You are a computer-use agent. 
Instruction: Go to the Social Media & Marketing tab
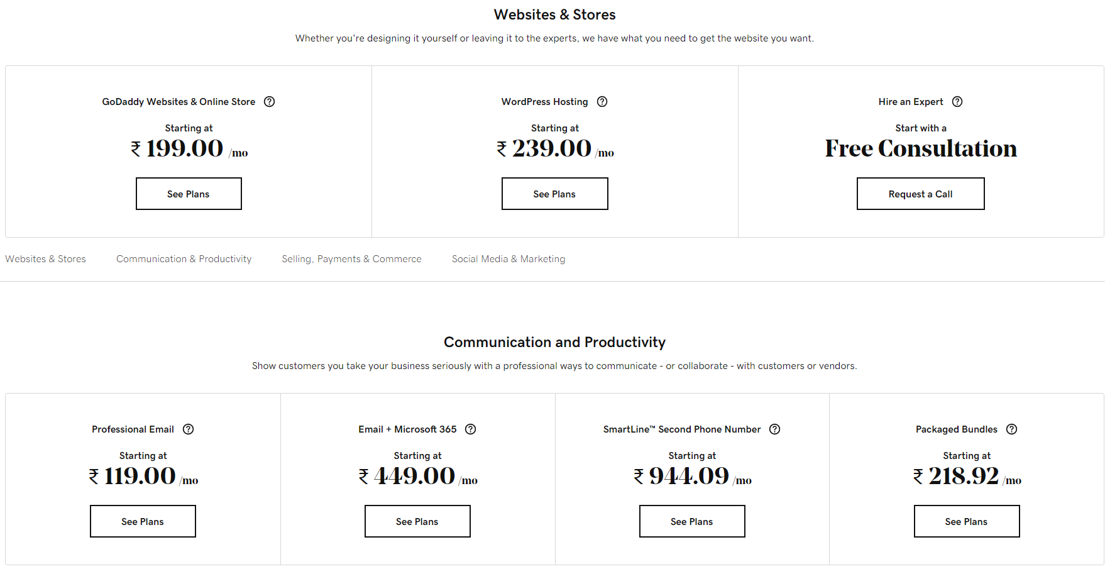tap(509, 259)
